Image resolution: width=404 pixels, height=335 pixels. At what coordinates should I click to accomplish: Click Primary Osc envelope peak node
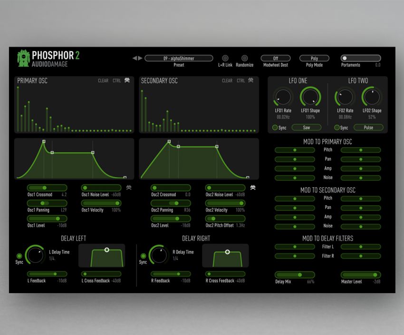pyautogui.click(x=44, y=141)
